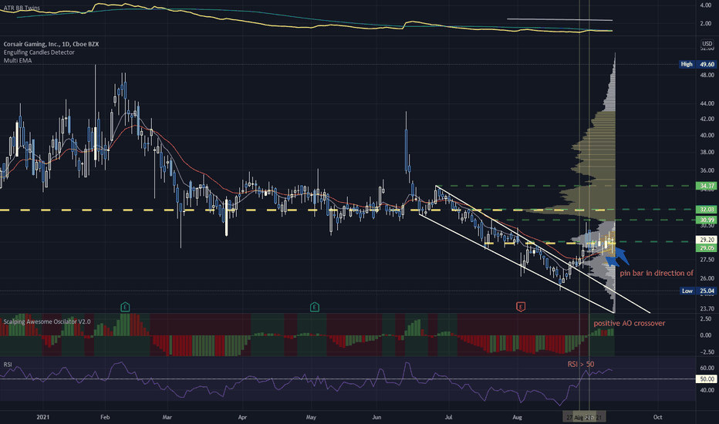Click the 60.00 value on RSI scale
This screenshot has width=719, height=424.
coord(707,368)
